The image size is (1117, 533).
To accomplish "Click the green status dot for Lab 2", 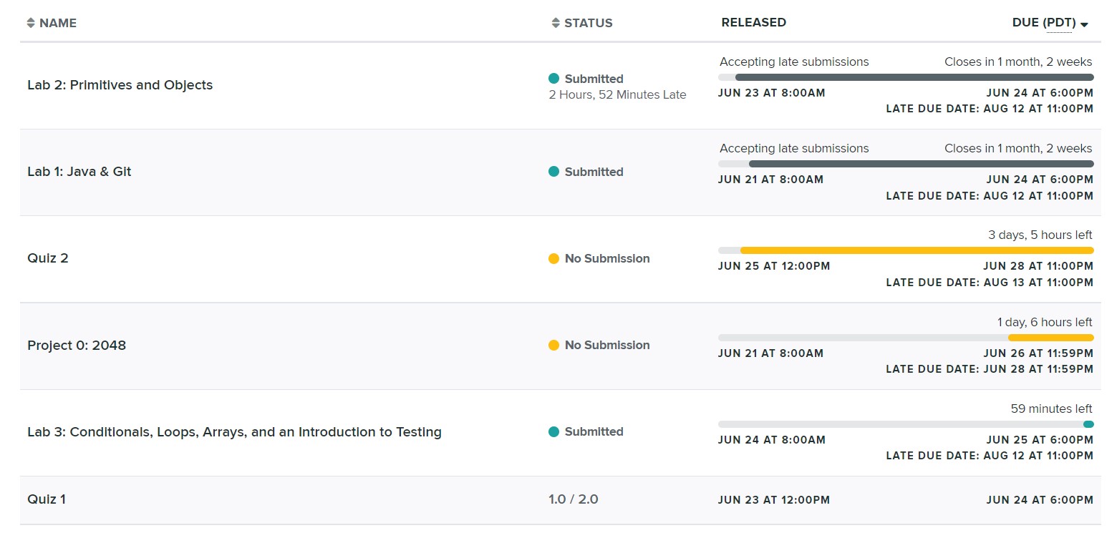I will click(x=553, y=79).
